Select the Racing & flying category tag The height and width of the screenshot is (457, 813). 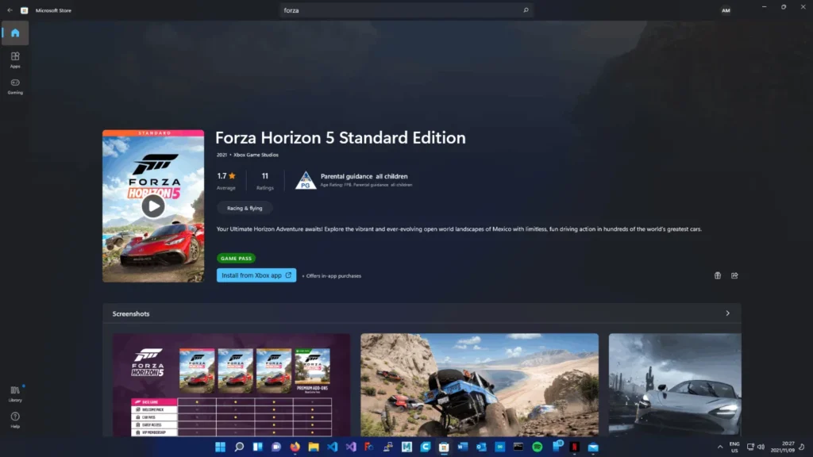click(x=245, y=209)
